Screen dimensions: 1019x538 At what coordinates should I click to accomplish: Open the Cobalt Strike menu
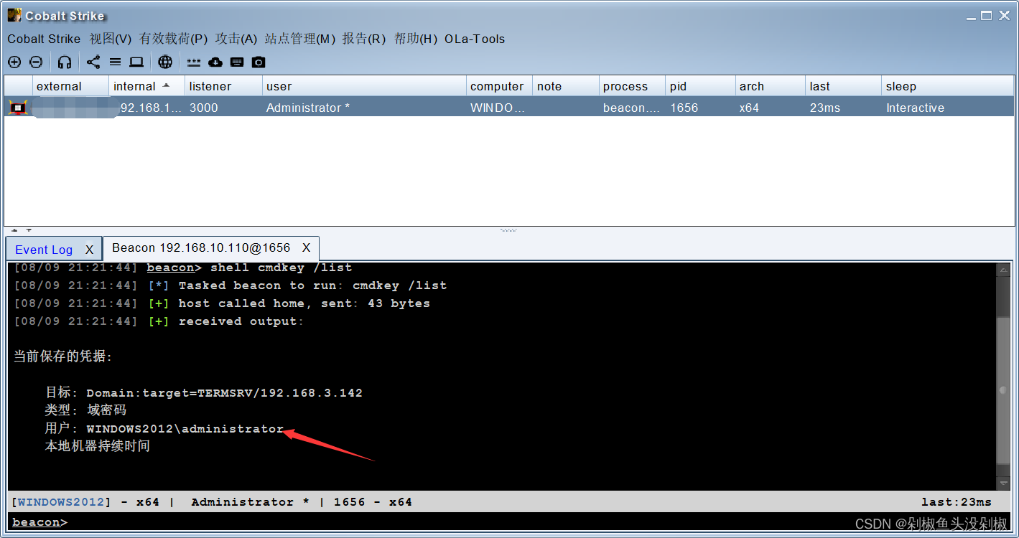44,39
